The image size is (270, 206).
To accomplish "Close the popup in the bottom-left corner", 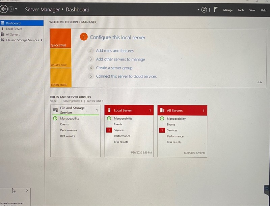I will [x=27, y=191].
